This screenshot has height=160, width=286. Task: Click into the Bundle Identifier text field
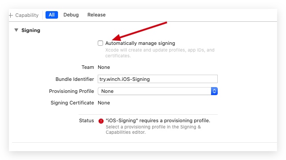click(158, 79)
